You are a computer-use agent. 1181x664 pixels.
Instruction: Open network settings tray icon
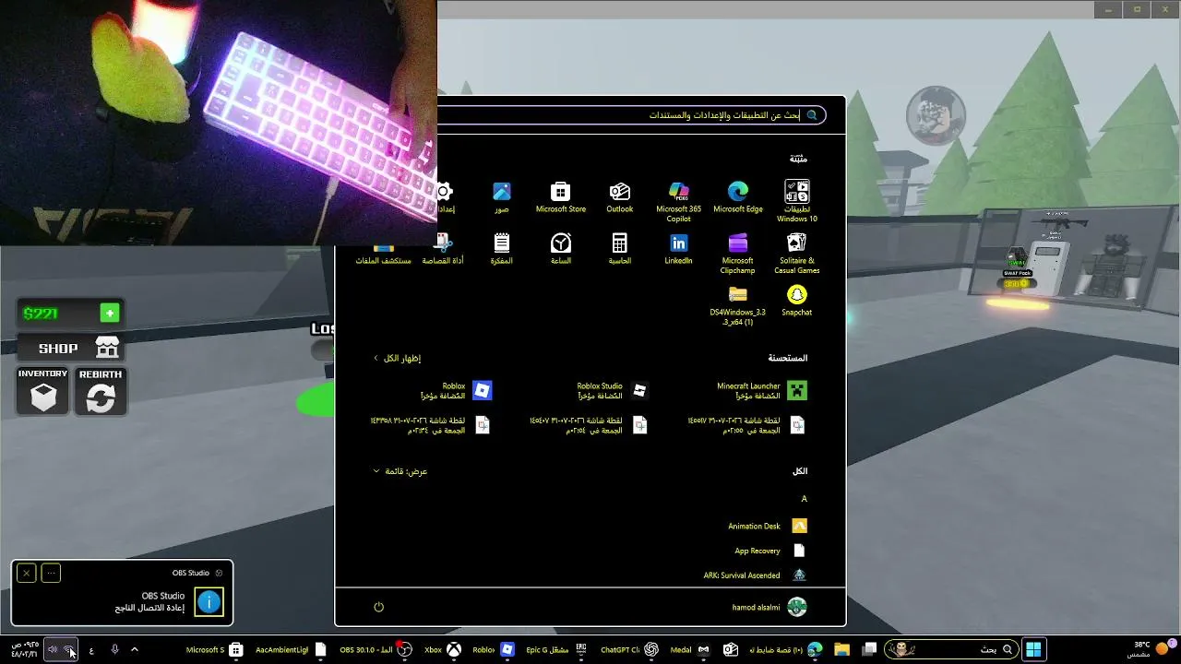(69, 650)
